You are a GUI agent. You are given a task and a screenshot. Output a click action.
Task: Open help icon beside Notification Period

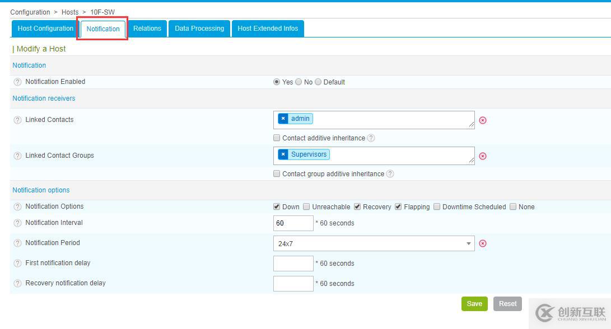[x=17, y=243]
